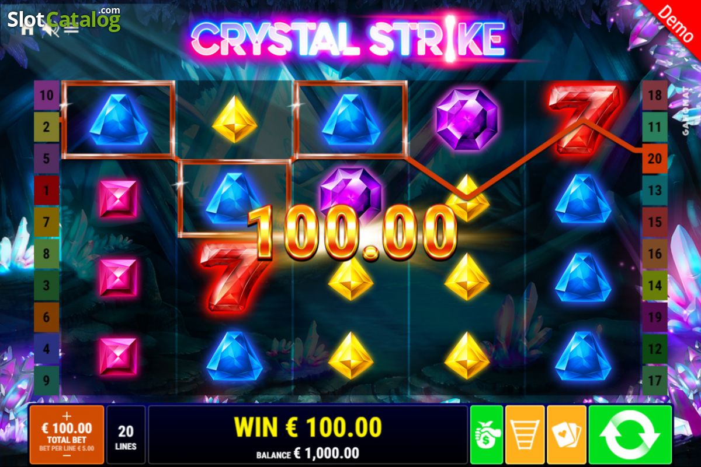This screenshot has width=701, height=467.
Task: Open the ladder gamble feature
Action: point(525,434)
